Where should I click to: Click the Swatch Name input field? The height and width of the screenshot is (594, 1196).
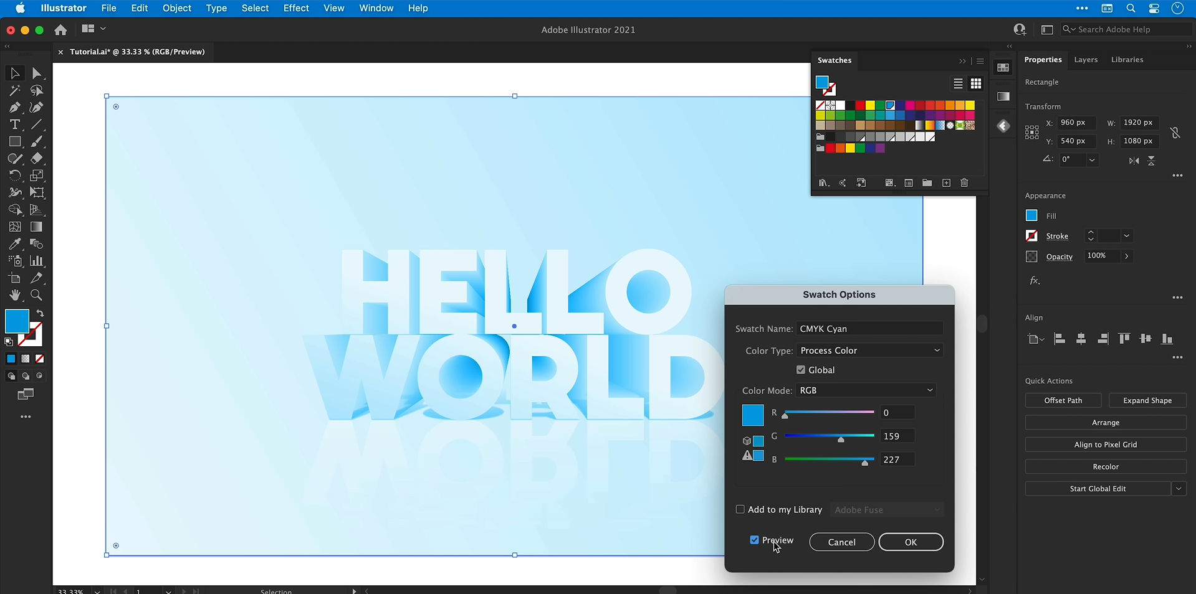[x=869, y=329]
